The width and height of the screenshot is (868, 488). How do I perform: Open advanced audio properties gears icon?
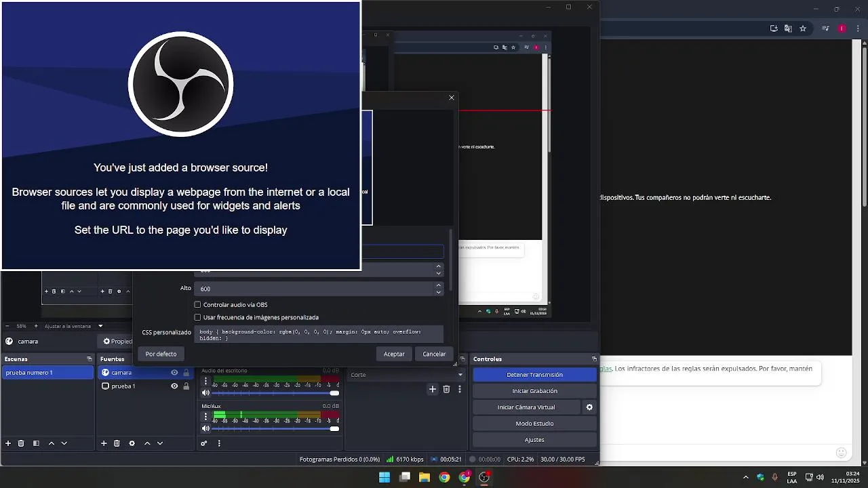[x=203, y=443]
